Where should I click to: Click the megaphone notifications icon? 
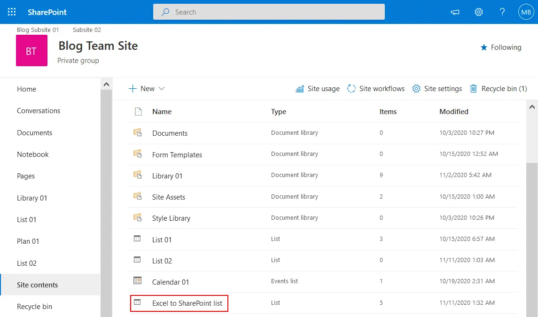[455, 12]
